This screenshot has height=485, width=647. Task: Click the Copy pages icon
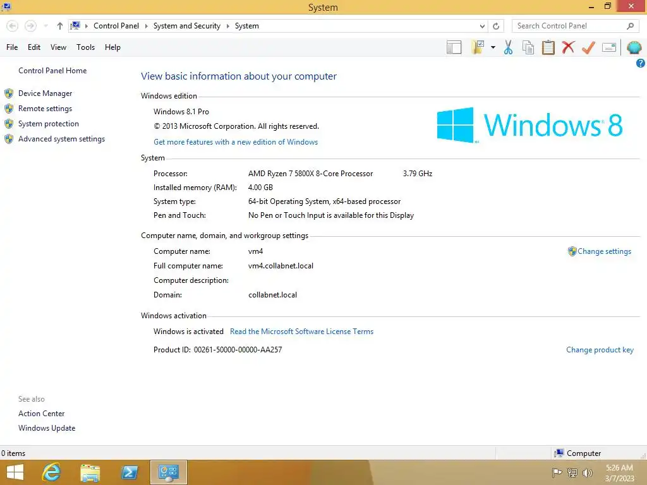tap(528, 47)
